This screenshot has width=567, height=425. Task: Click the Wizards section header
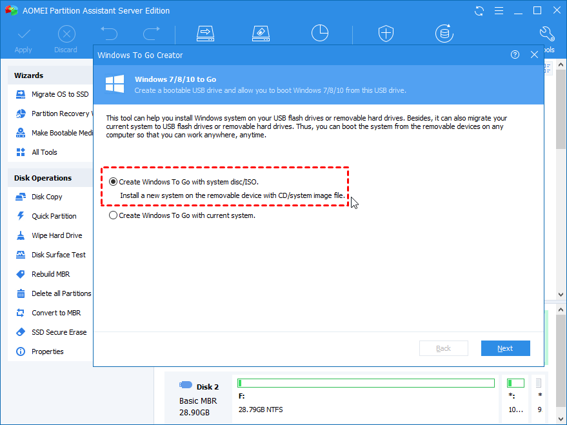tap(28, 75)
